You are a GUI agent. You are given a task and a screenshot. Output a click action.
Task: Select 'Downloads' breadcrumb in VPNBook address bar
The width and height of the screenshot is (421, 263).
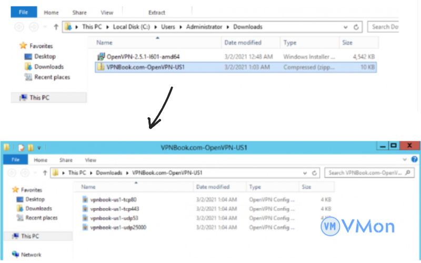[109, 173]
